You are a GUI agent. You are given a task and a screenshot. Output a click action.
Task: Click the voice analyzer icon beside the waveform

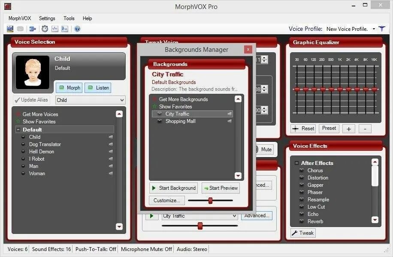pyautogui.click(x=65, y=29)
